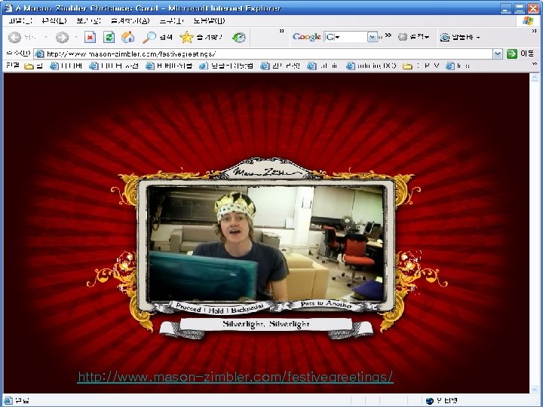Click the Forward arrow button

click(63, 37)
